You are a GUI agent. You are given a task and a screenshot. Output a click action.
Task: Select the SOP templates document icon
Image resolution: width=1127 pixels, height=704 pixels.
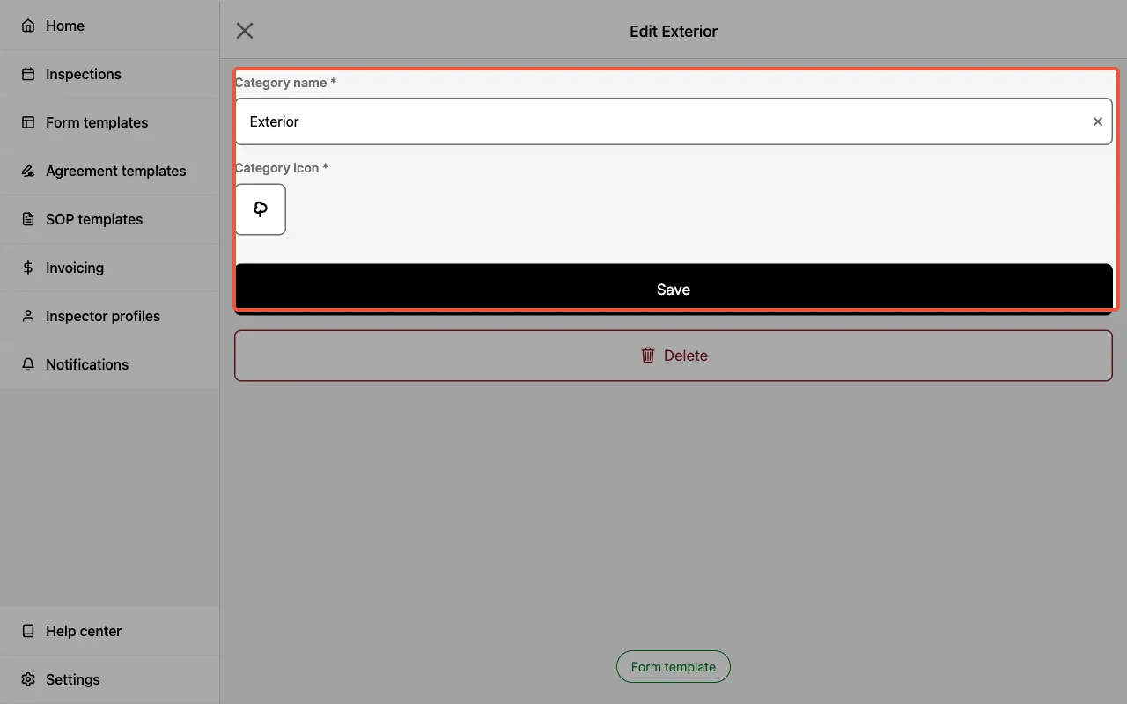coord(27,219)
